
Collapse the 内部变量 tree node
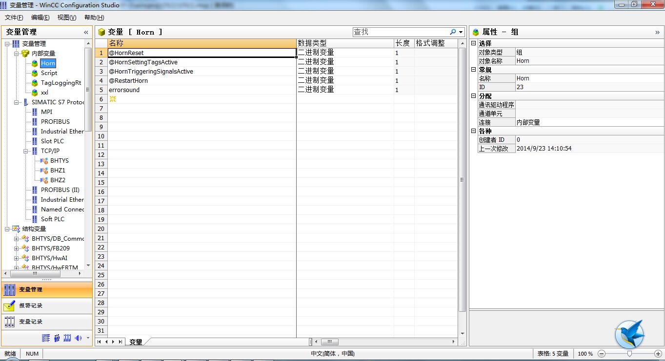(17, 54)
